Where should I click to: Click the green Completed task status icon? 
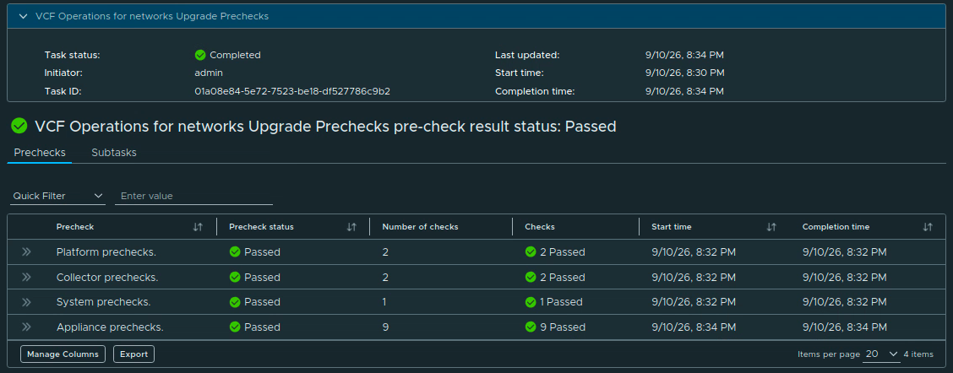point(200,55)
